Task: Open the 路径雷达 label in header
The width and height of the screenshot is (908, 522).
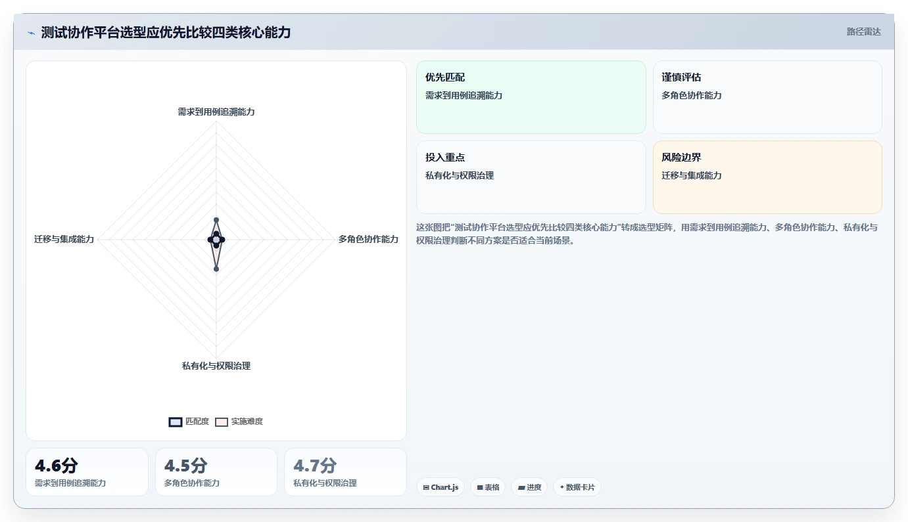Action: point(863,32)
